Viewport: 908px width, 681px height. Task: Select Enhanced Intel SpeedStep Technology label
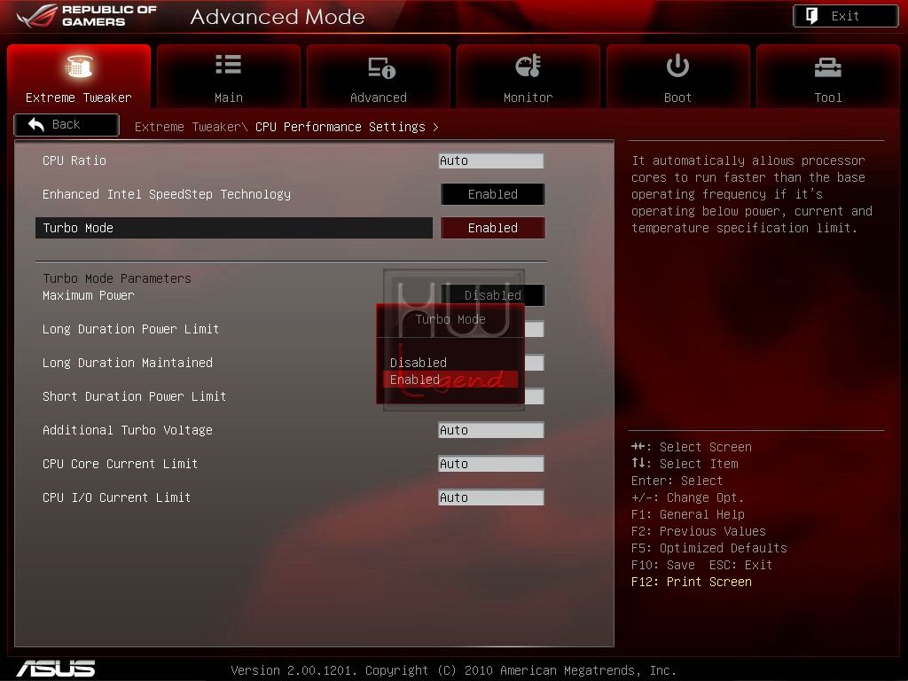point(167,194)
